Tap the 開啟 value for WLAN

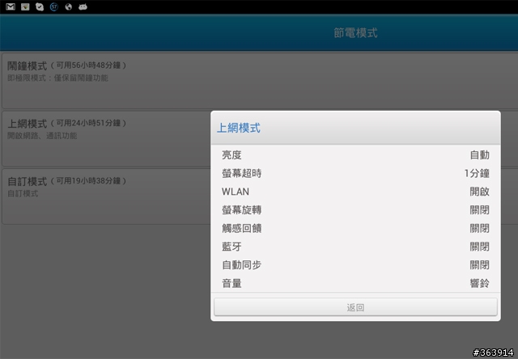pyautogui.click(x=480, y=192)
